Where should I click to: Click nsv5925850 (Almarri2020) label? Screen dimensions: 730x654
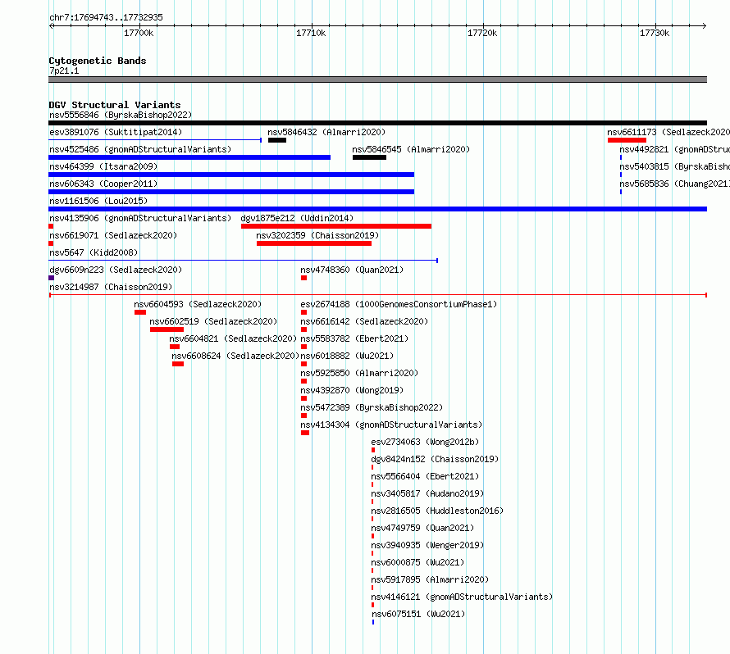tap(359, 373)
